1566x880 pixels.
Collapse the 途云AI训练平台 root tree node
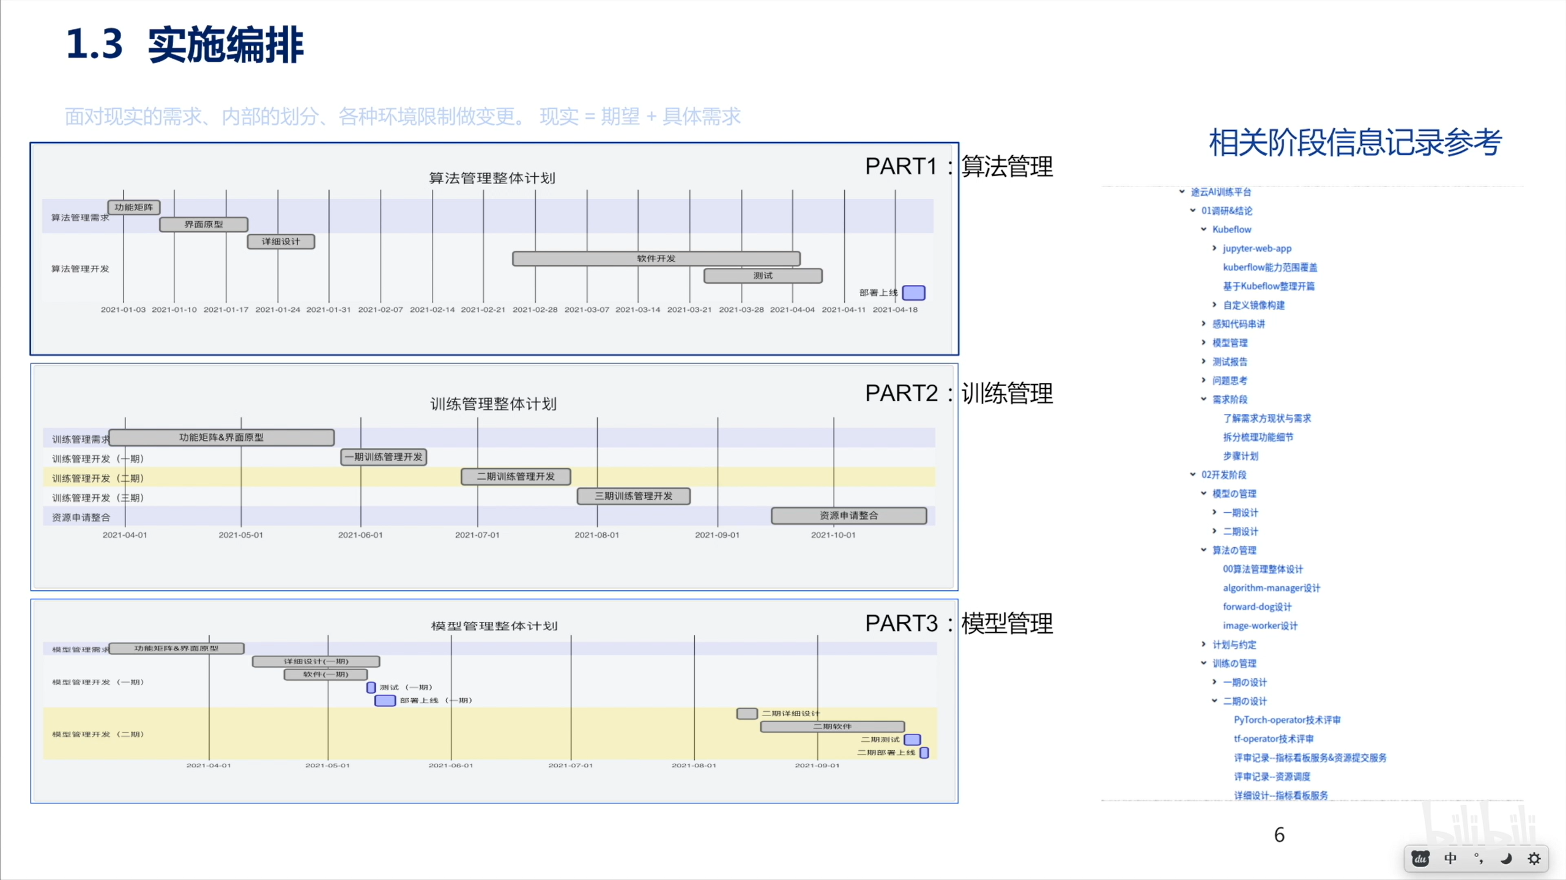(1182, 192)
